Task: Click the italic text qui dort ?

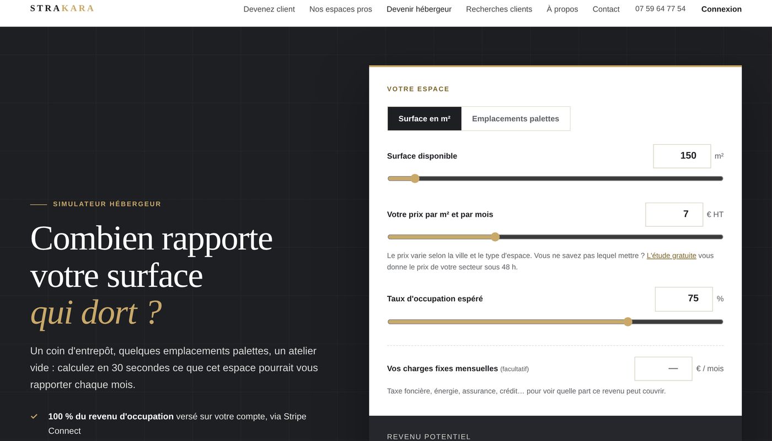Action: tap(96, 313)
